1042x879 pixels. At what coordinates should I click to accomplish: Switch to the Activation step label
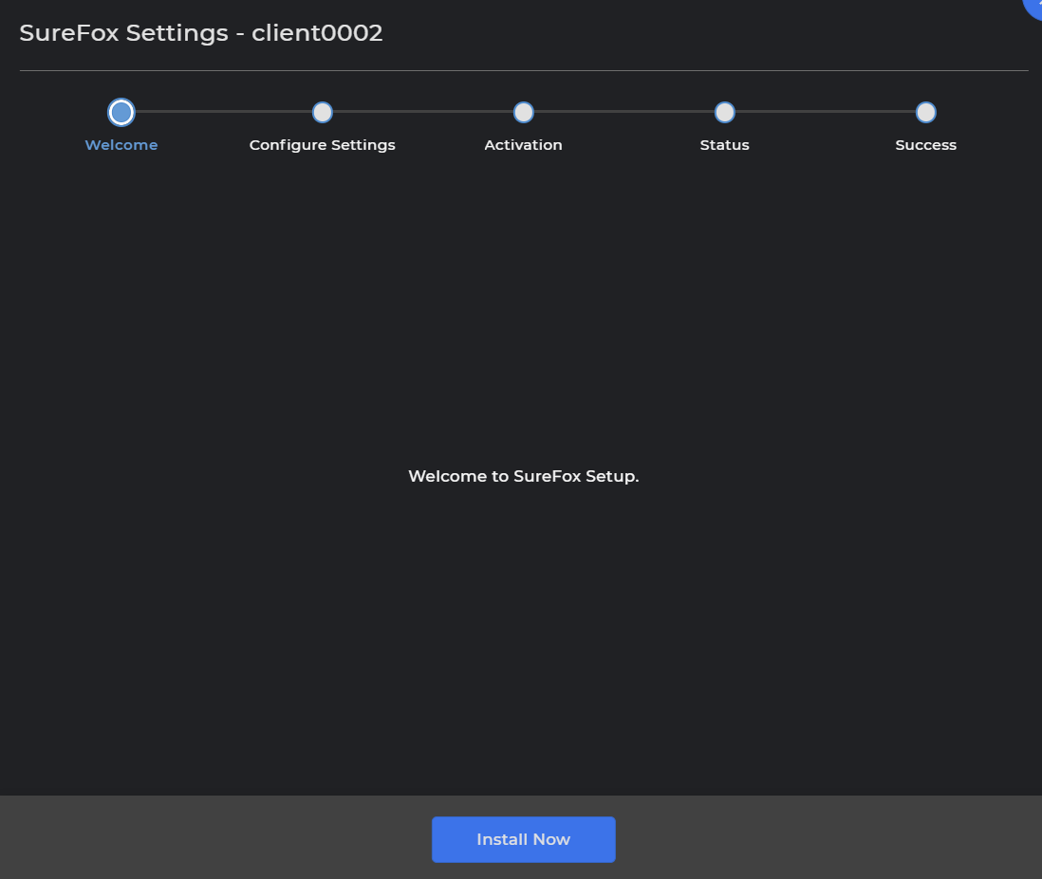tap(524, 145)
